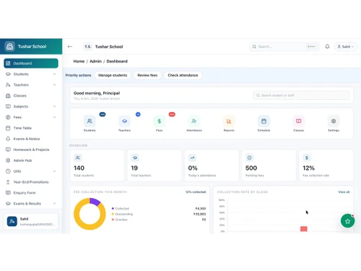Open the Classes book quick-access icon
361x271 pixels.
point(299,121)
